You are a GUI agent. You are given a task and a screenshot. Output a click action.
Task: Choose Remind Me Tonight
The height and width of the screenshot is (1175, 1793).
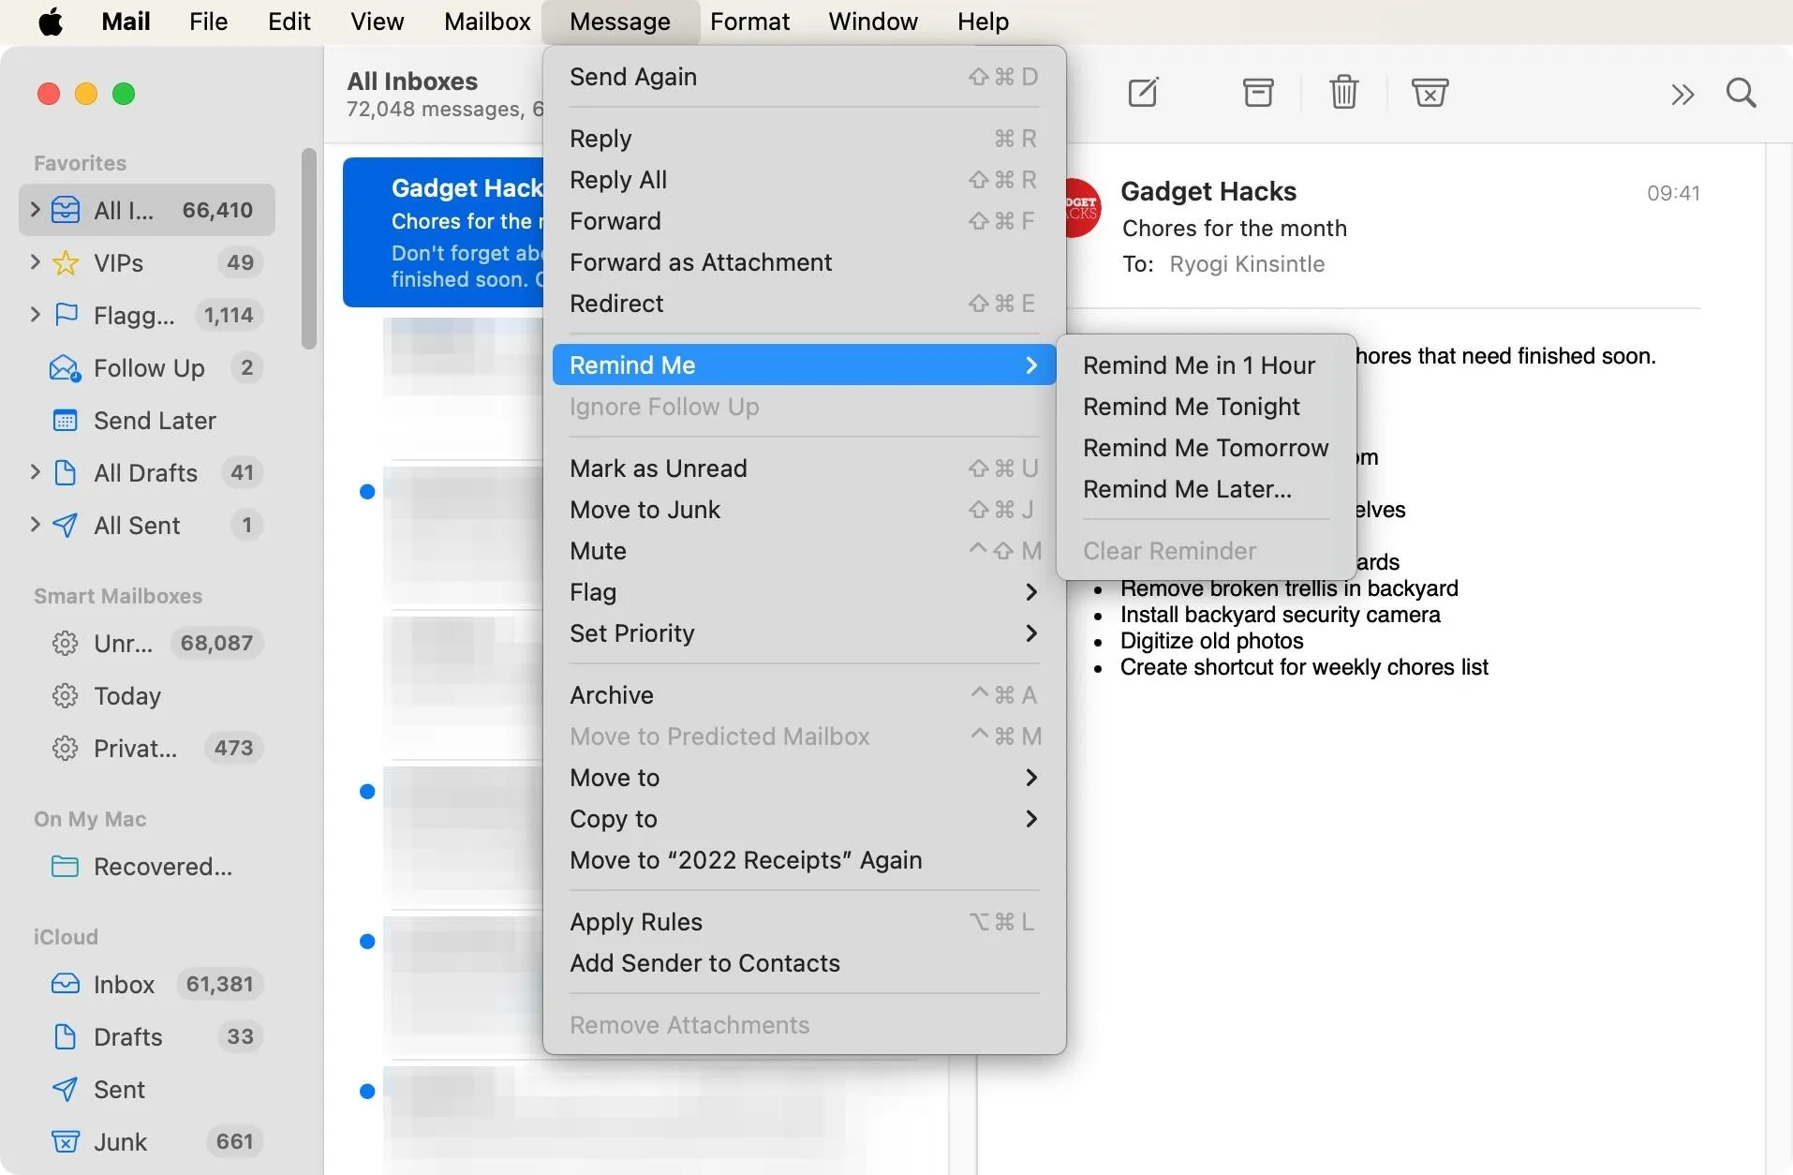click(1206, 407)
